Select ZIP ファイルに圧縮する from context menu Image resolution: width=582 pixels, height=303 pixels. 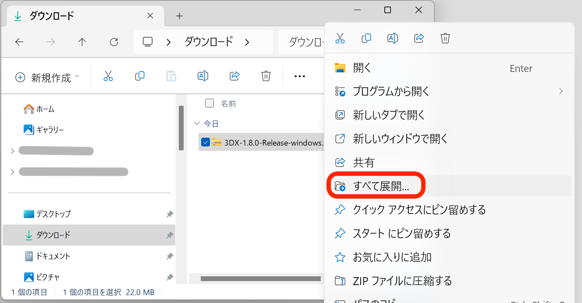tap(401, 280)
